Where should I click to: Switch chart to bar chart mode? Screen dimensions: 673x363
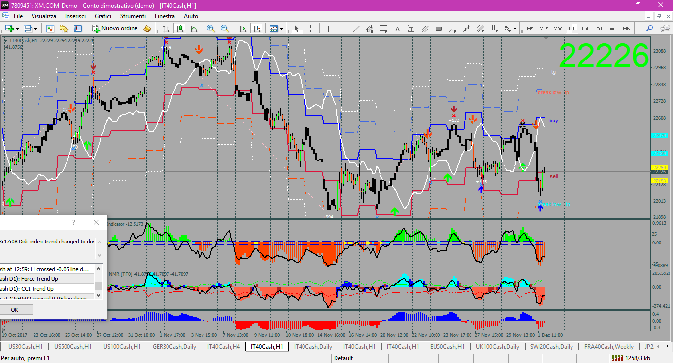166,29
